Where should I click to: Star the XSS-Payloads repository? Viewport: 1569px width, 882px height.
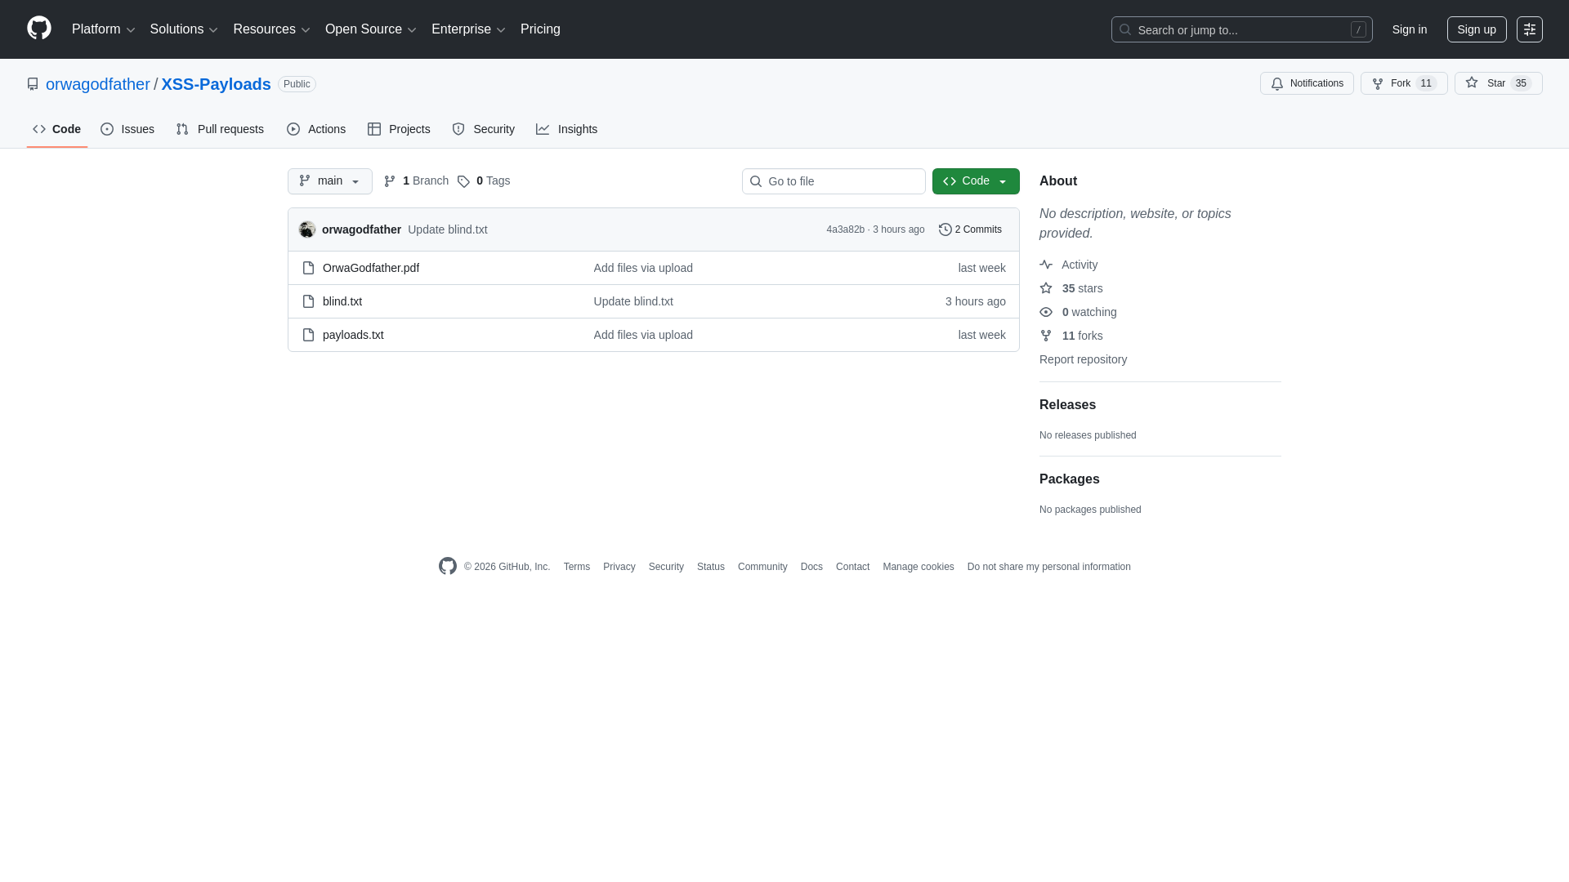coord(1498,83)
